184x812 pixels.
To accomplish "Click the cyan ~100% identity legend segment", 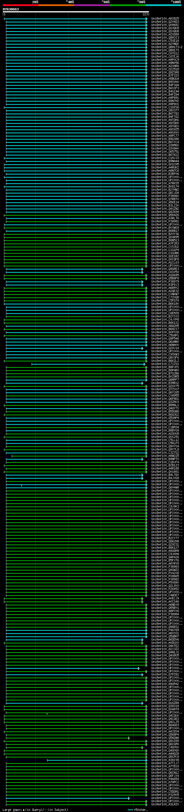I will click(163, 5).
